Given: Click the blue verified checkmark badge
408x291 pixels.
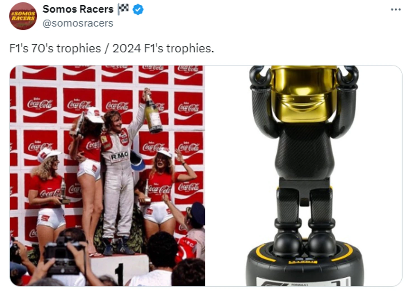Looking at the screenshot, I should 138,10.
